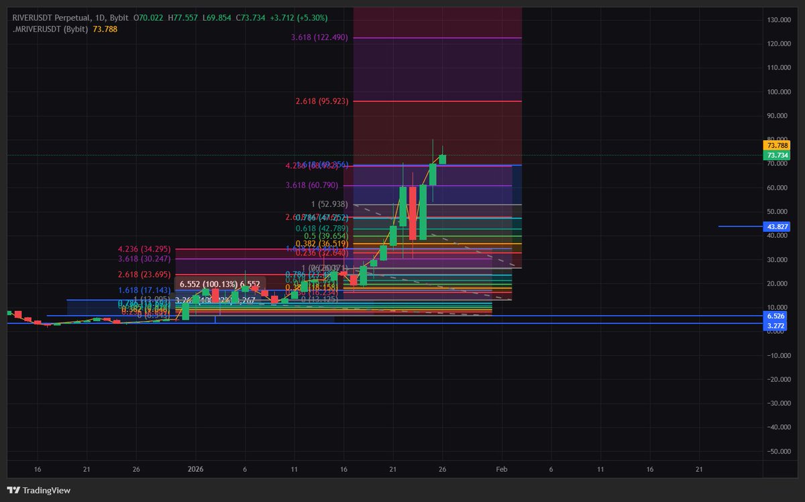Click the 1 (52.938) Fibonacci level label
The image size is (805, 502).
click(x=328, y=204)
